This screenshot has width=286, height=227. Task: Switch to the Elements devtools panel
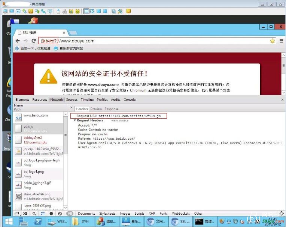(x=22, y=100)
